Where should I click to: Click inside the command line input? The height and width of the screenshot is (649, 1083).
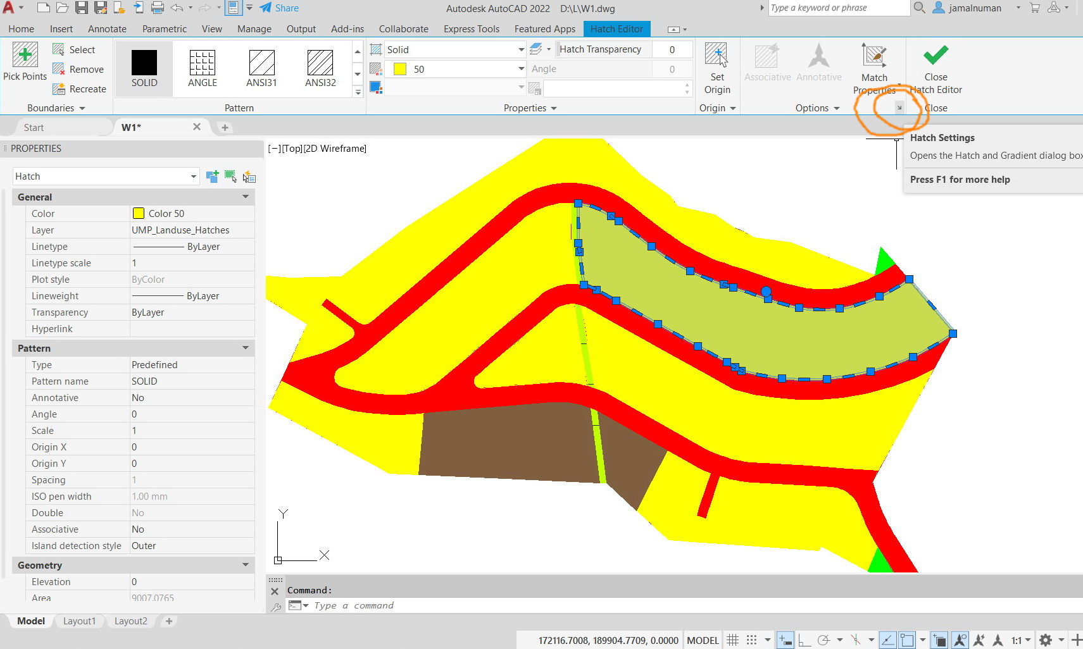click(443, 605)
